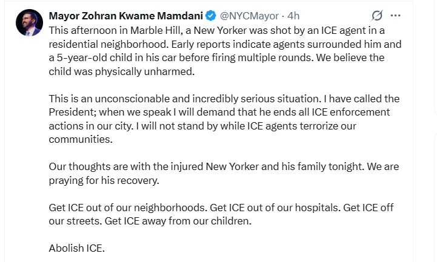Visit the @NYCMayor handle link

(249, 16)
